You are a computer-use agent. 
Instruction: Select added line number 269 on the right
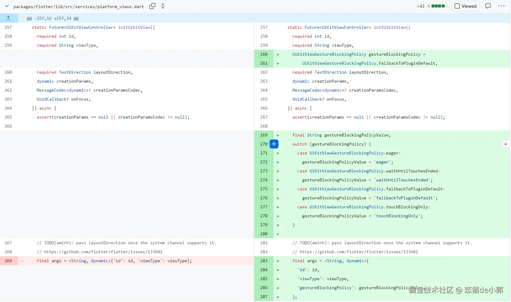tap(264, 135)
